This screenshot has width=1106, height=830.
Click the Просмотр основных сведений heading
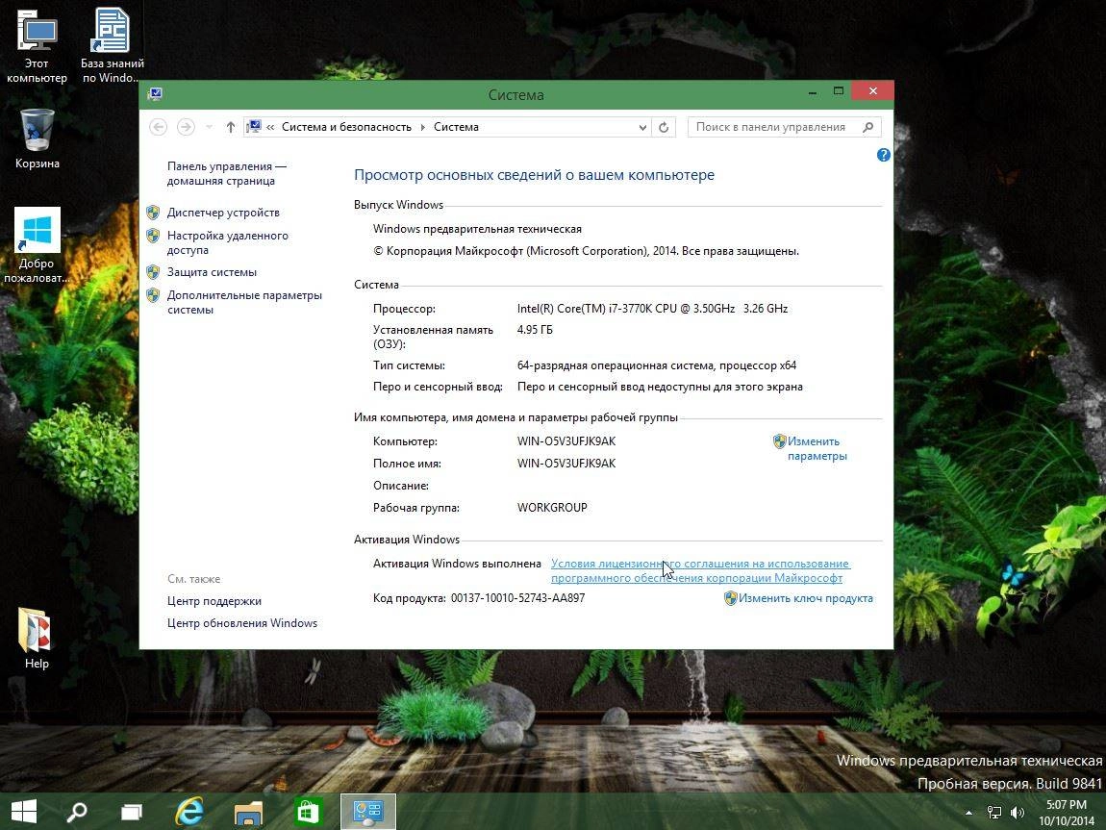[x=534, y=175]
